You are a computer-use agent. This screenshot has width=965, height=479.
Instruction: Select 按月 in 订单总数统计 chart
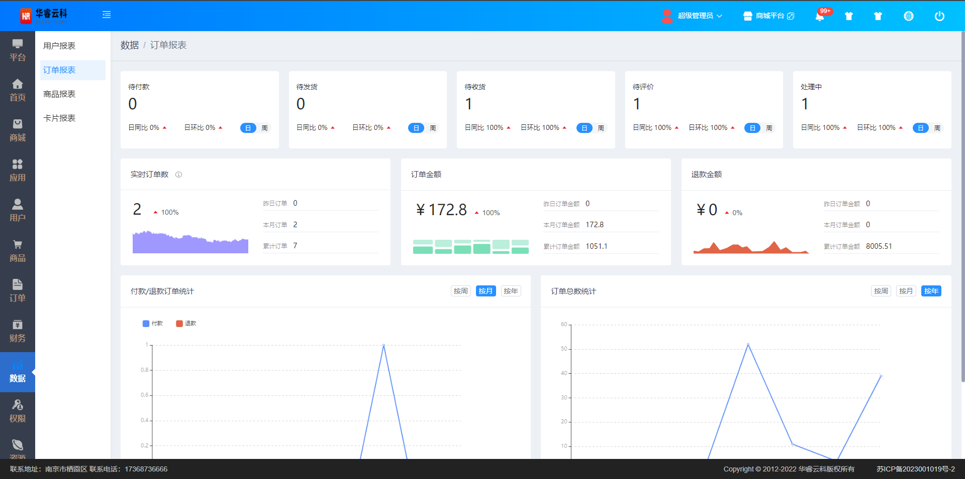pos(906,291)
